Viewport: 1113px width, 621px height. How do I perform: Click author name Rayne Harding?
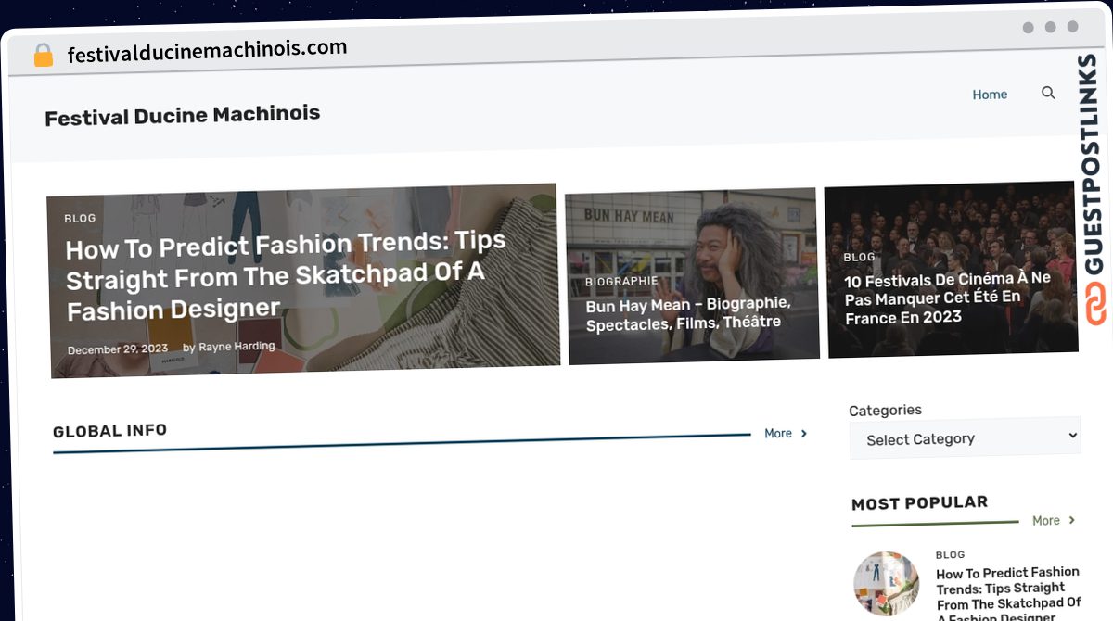(x=237, y=347)
